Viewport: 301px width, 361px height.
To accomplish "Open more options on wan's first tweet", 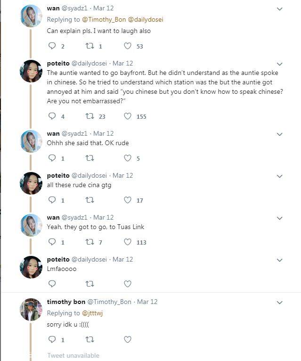I will [279, 9].
